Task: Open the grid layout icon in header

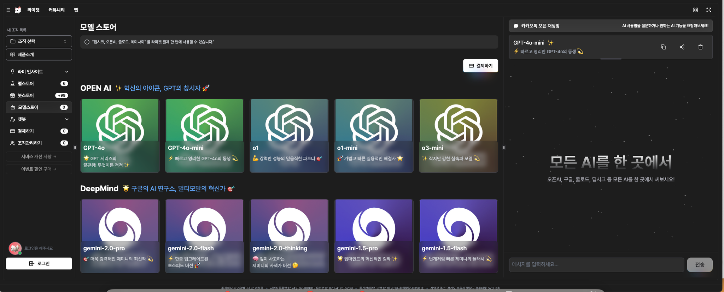Action: [695, 10]
